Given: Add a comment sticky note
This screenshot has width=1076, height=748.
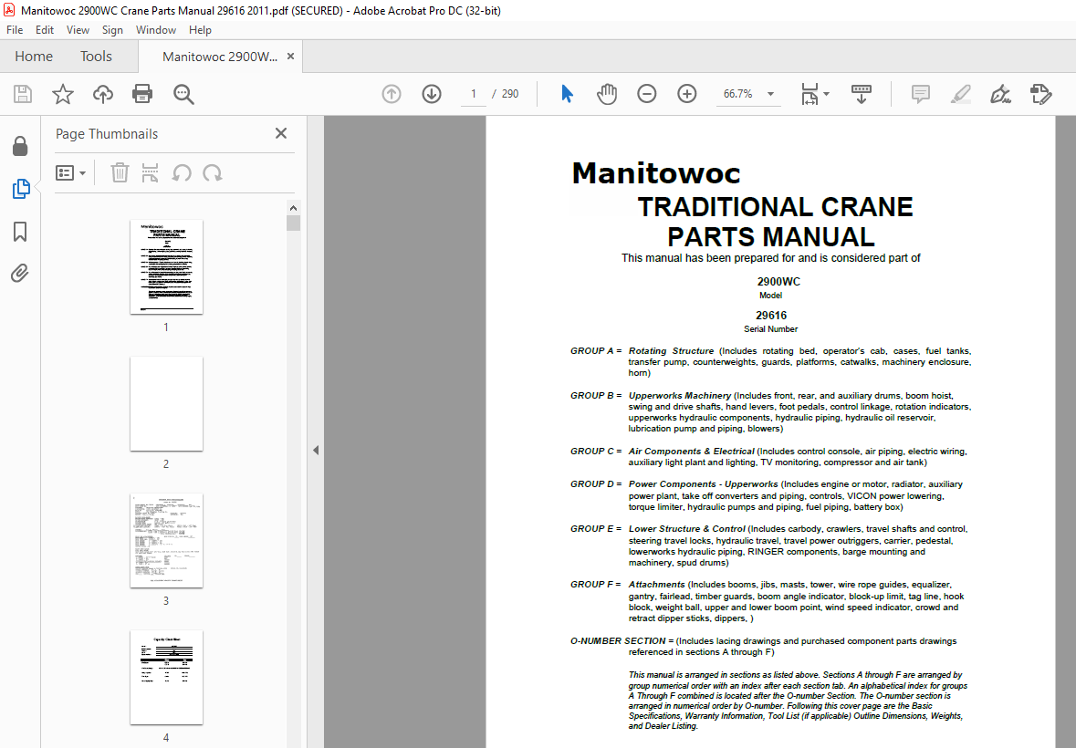Looking at the screenshot, I should pyautogui.click(x=920, y=94).
